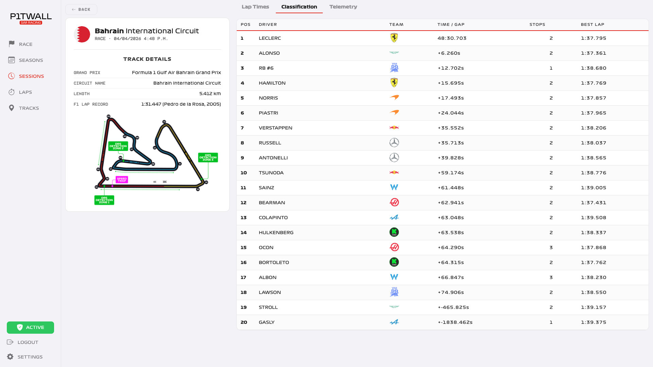Click Formula 1 Gulf Air Bahrain Grand Prix
Viewport: 653px width, 367px height.
coord(177,72)
